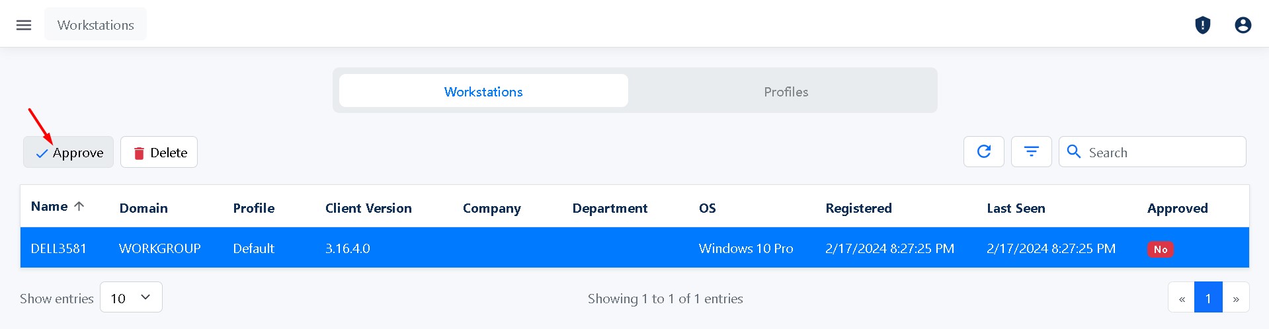Sort table by Registered column

tap(858, 208)
